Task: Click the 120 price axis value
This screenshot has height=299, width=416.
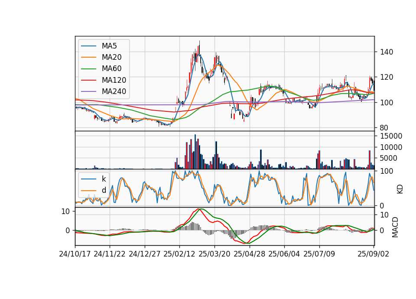Action: (x=387, y=77)
